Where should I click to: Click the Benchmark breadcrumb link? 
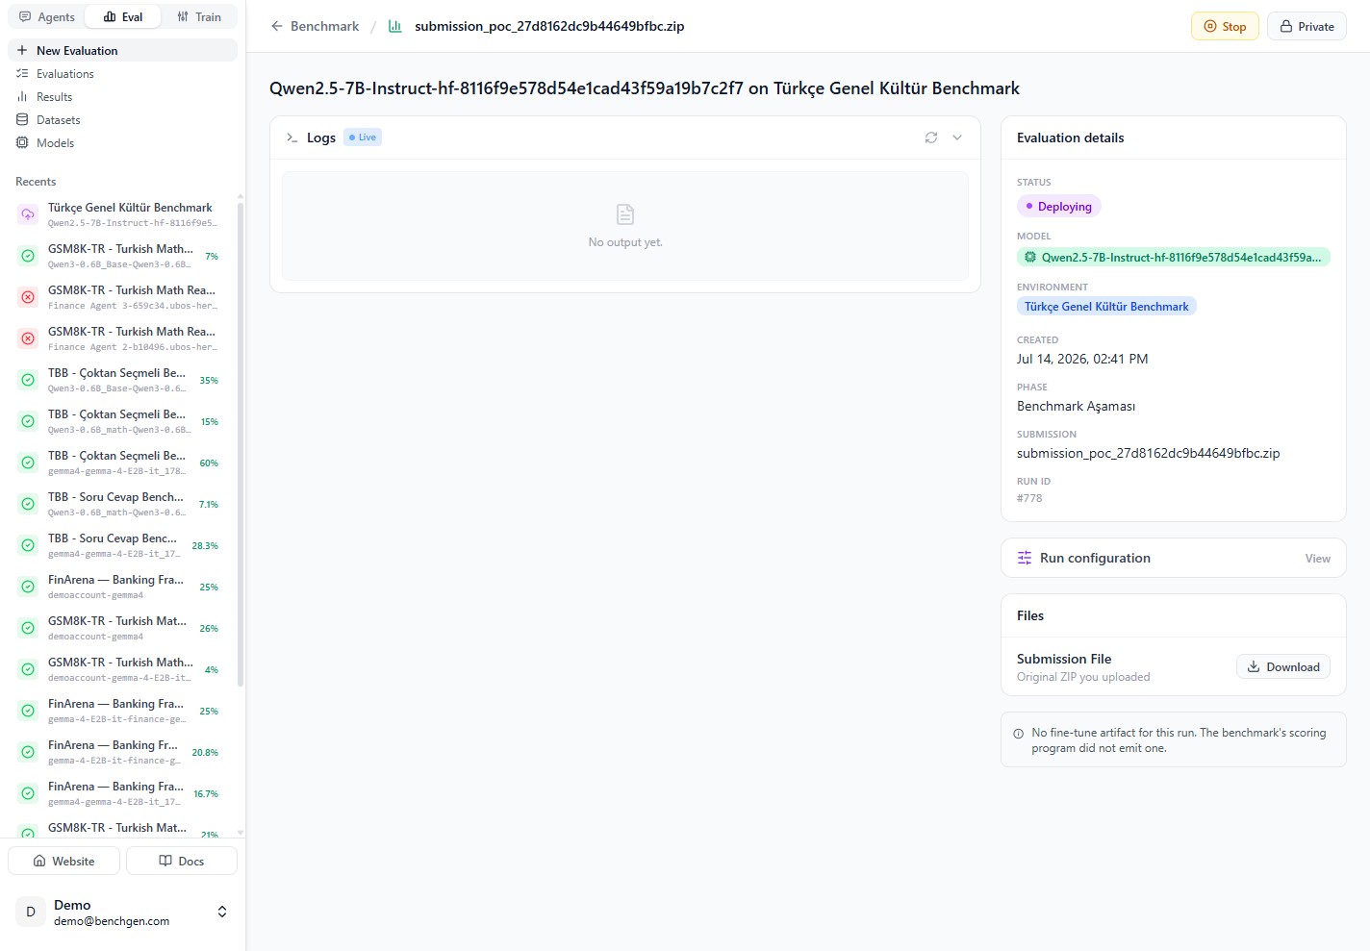[x=324, y=27]
